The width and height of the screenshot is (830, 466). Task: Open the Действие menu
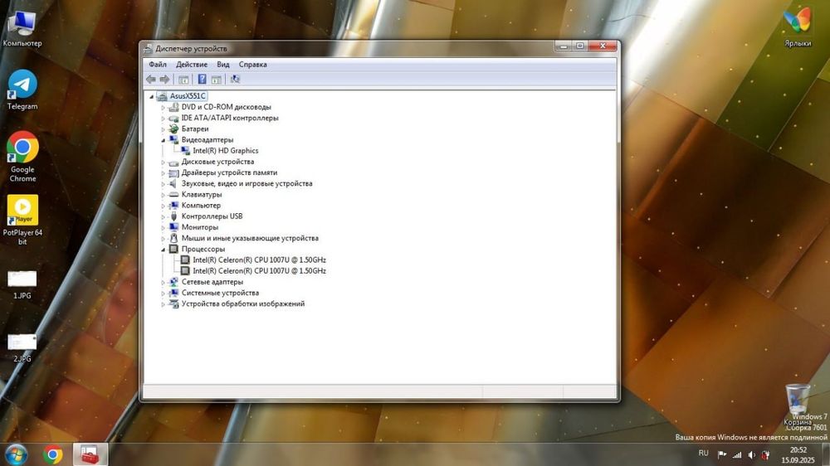coord(192,65)
